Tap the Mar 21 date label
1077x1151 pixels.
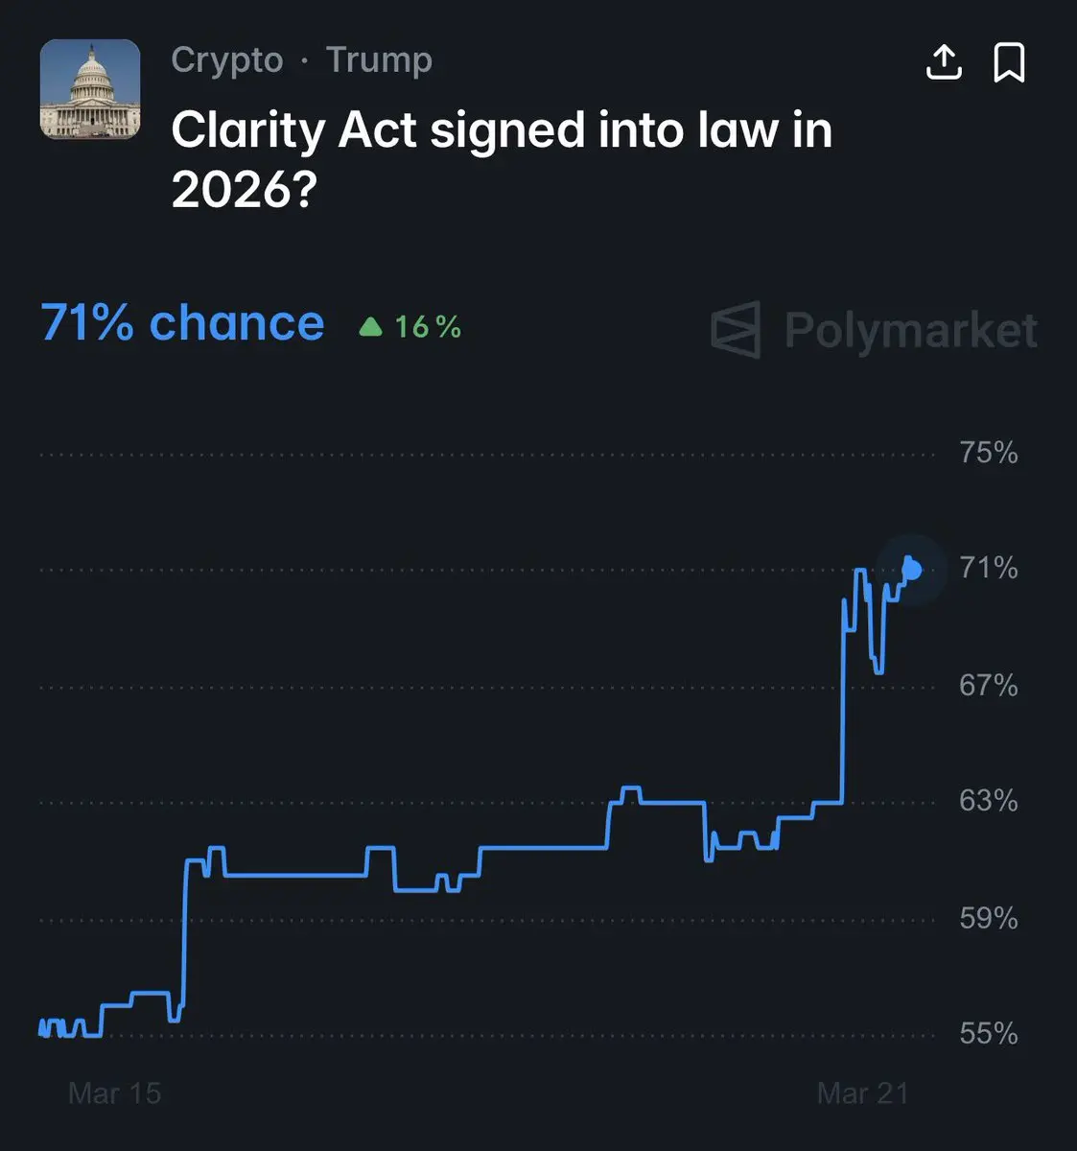[x=862, y=1093]
